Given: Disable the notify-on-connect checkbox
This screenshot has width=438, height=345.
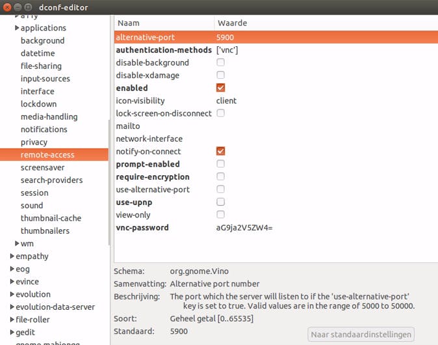Looking at the screenshot, I should pyautogui.click(x=220, y=151).
